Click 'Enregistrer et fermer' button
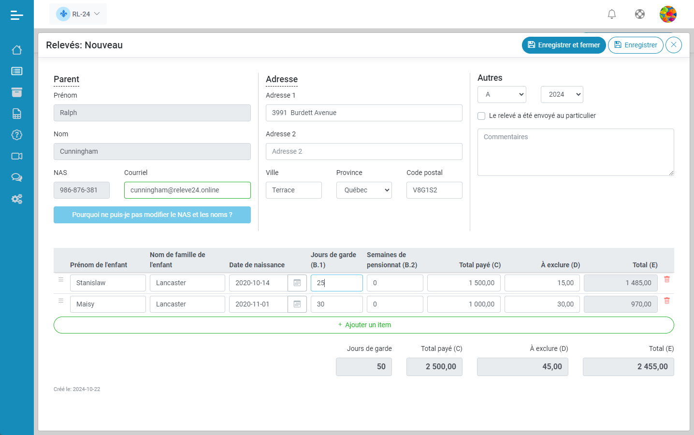 click(564, 45)
